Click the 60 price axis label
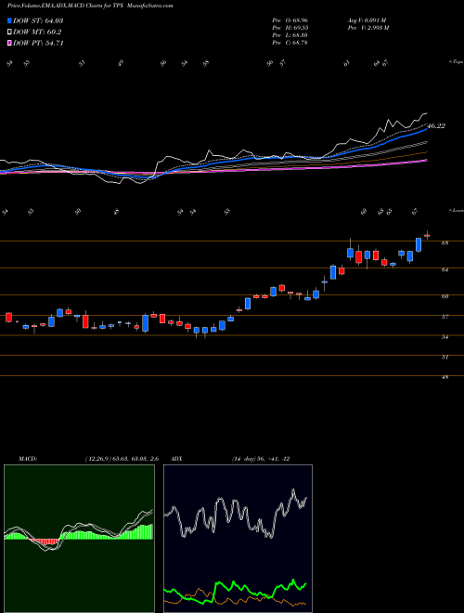The height and width of the screenshot is (613, 464). [445, 296]
